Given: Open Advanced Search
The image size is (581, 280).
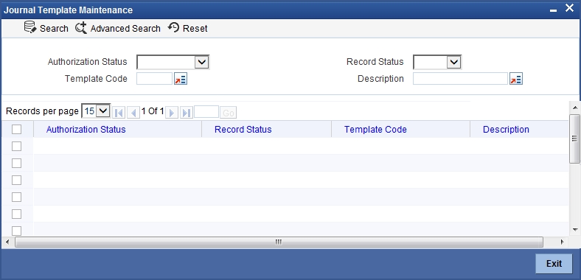Looking at the screenshot, I should [118, 28].
